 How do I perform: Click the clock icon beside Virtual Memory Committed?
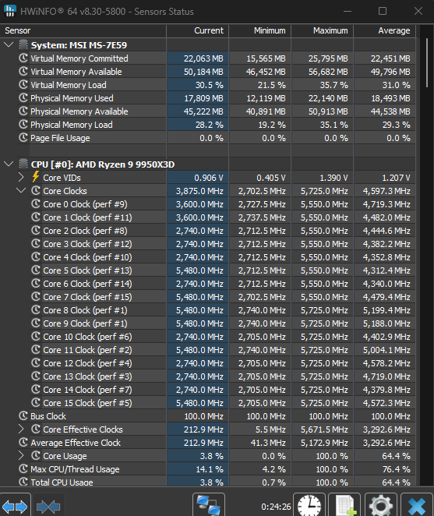click(23, 58)
